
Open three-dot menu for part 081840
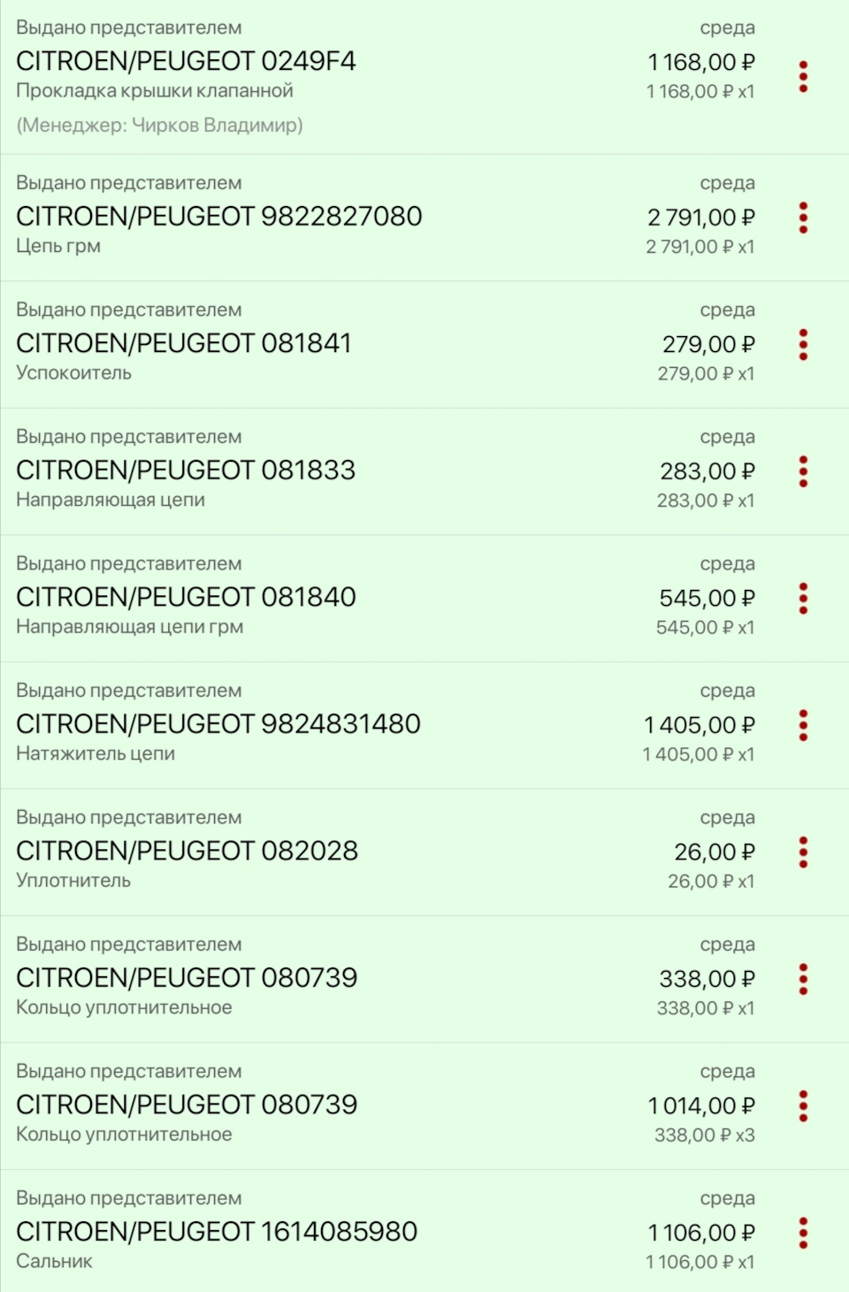click(x=803, y=598)
